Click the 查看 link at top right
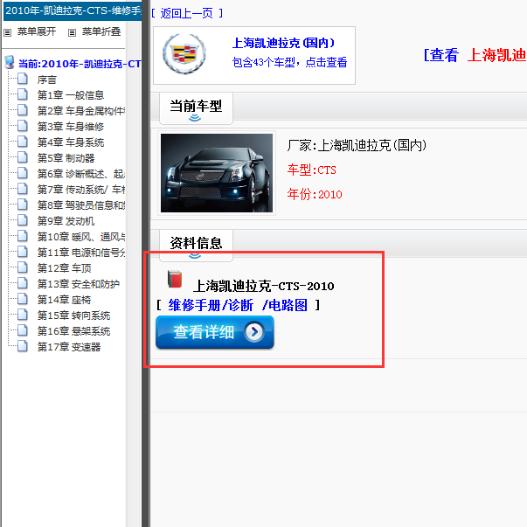Screen dimensions: 527x527 pos(444,55)
